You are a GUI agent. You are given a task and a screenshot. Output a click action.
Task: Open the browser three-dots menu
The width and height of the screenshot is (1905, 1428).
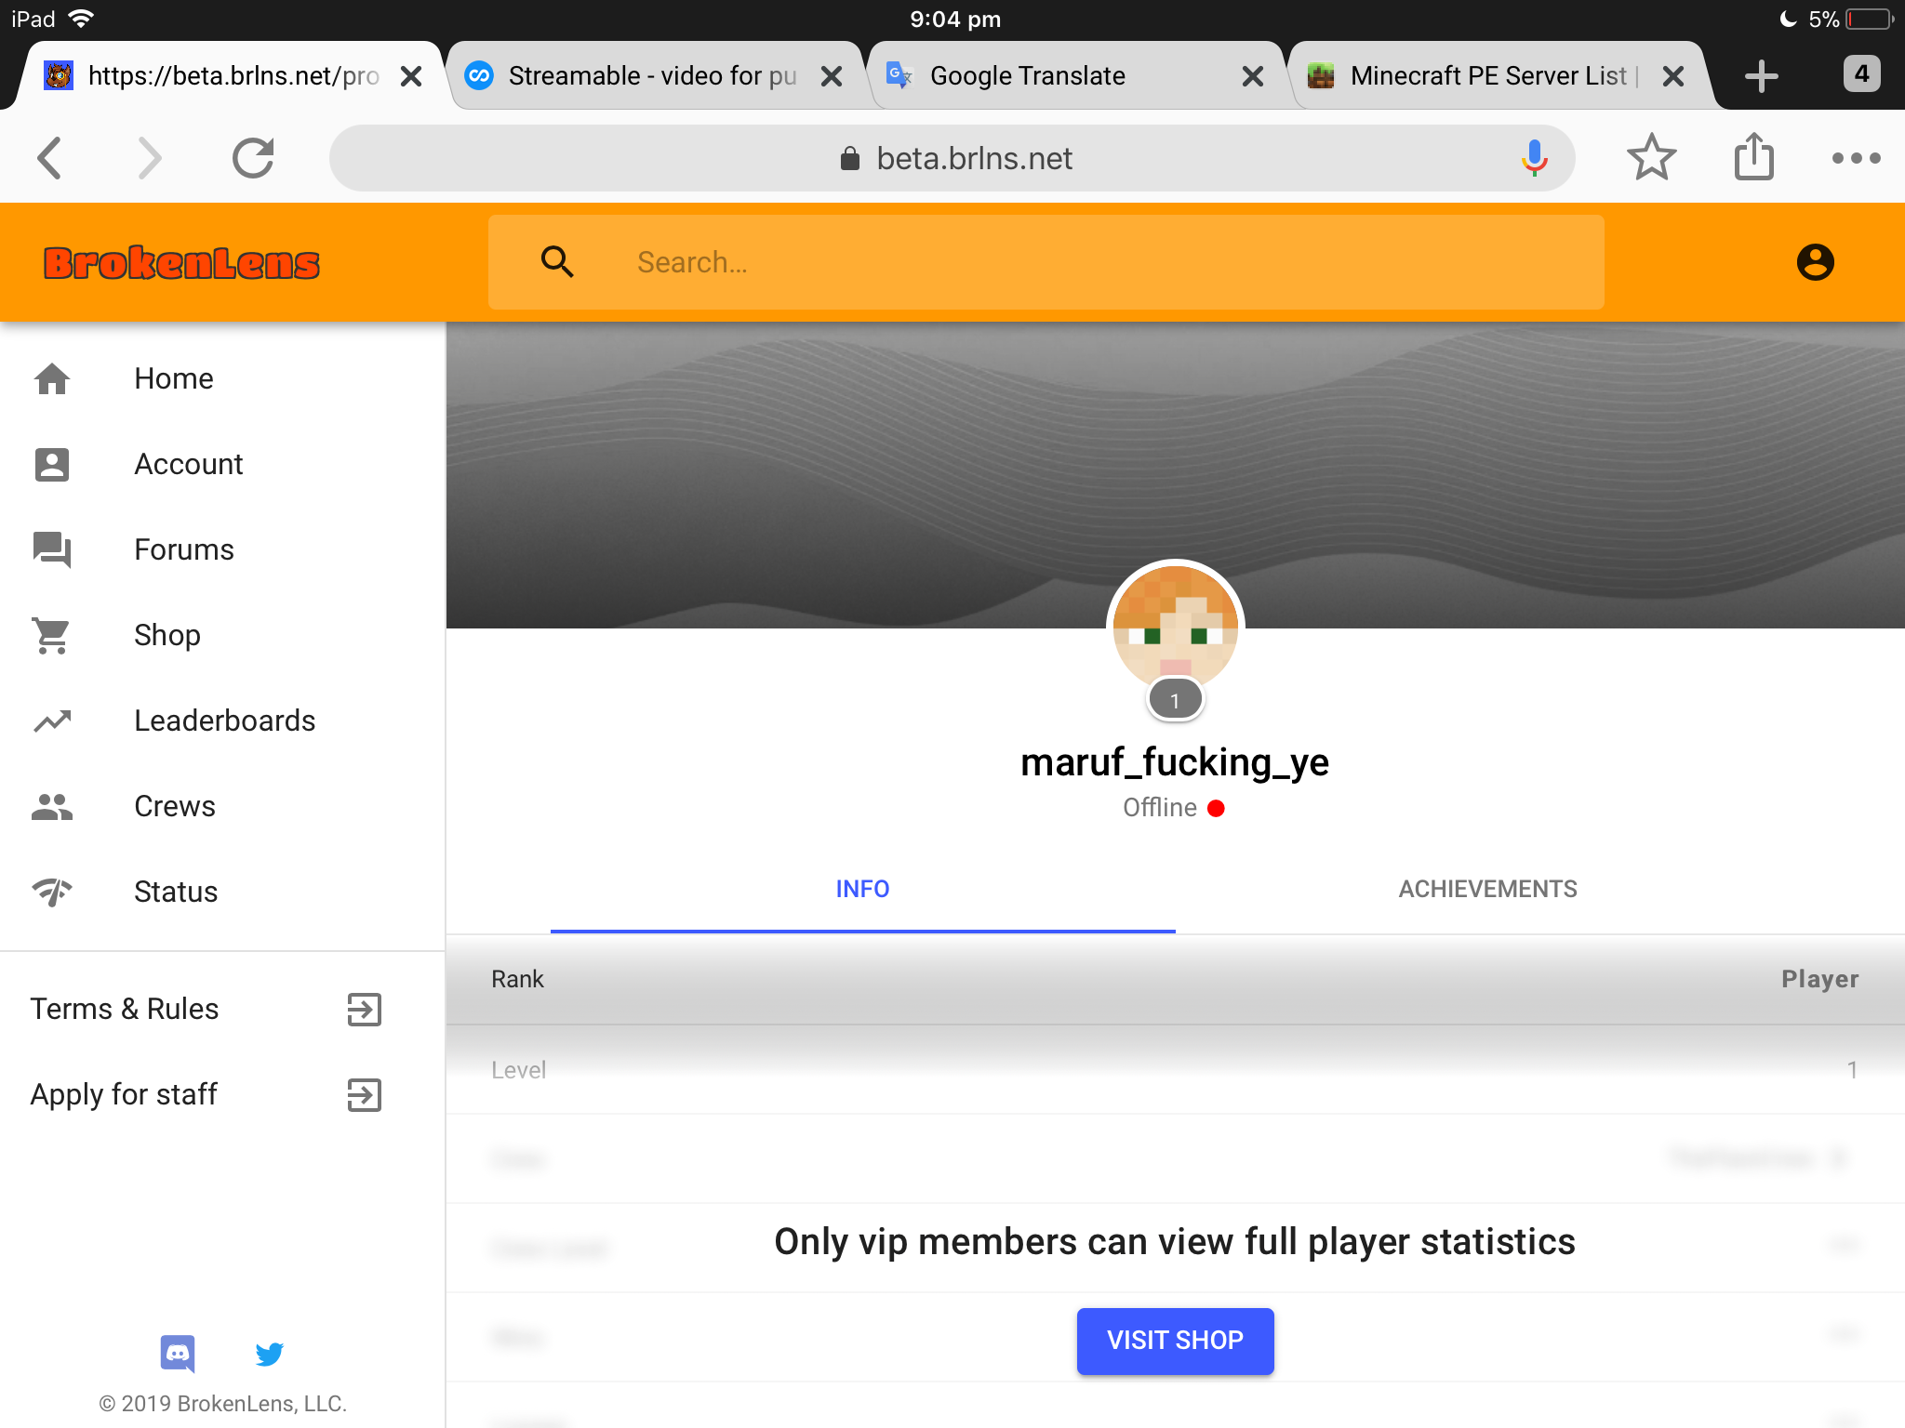click(1856, 158)
